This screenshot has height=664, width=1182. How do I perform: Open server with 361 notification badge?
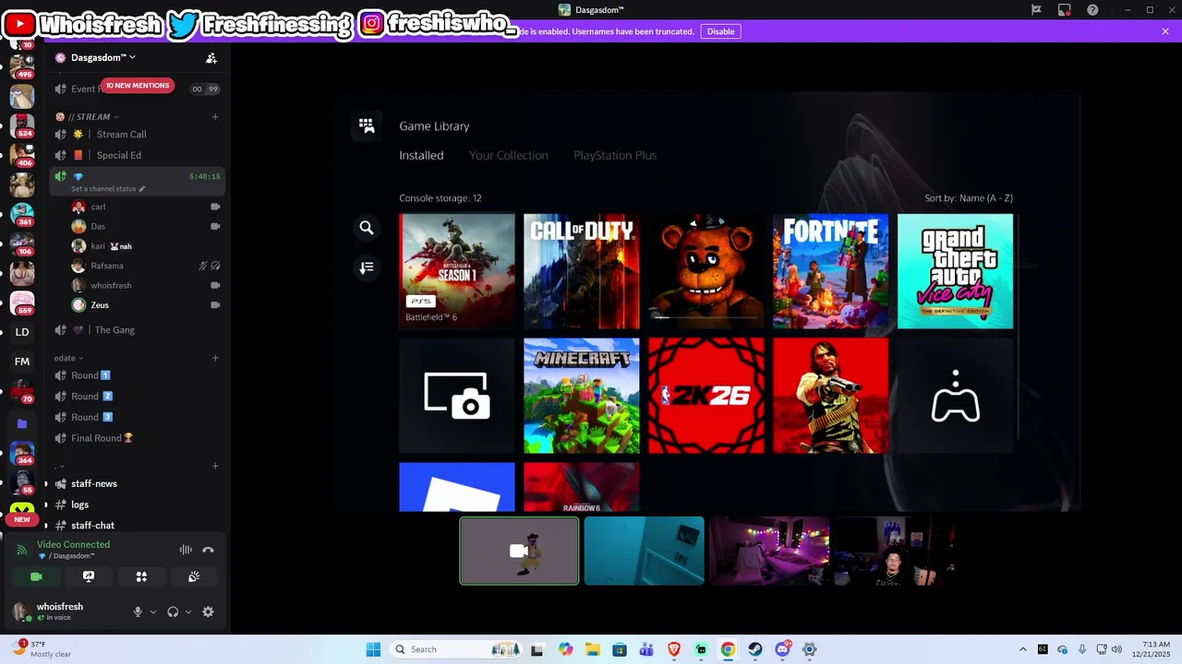[22, 213]
